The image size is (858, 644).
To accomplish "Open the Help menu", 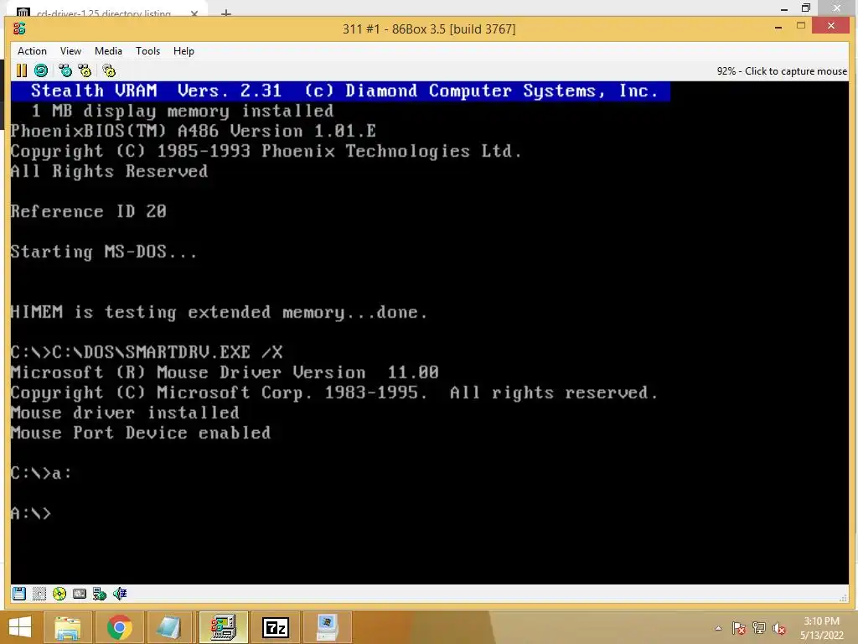I will tap(183, 51).
